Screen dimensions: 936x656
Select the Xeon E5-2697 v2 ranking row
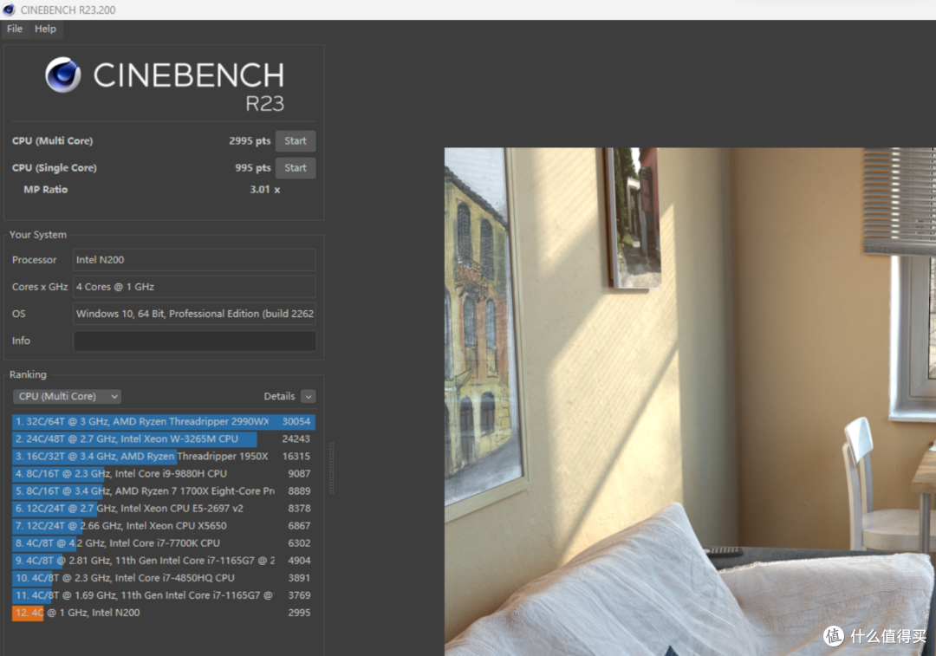pos(164,508)
